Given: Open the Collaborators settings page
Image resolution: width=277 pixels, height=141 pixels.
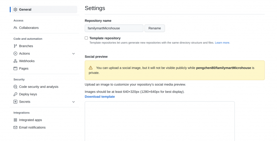Looking at the screenshot, I should coord(29,28).
